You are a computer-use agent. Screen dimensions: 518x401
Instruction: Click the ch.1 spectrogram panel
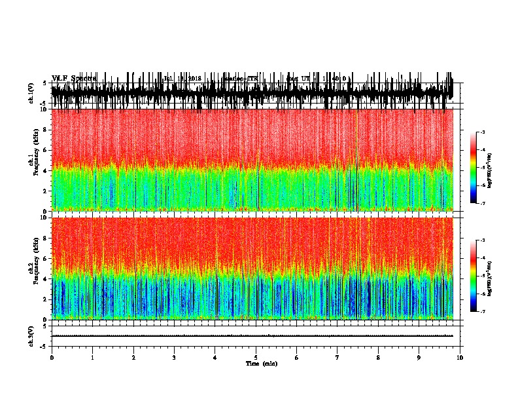pyautogui.click(x=252, y=160)
